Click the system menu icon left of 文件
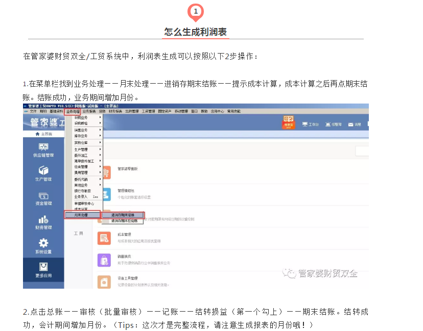The height and width of the screenshot is (331, 423). tap(26, 111)
